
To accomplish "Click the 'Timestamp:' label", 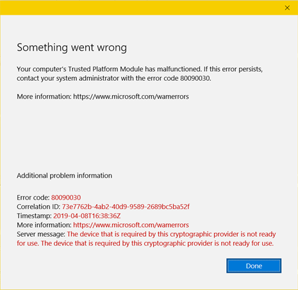I will (x=34, y=216).
